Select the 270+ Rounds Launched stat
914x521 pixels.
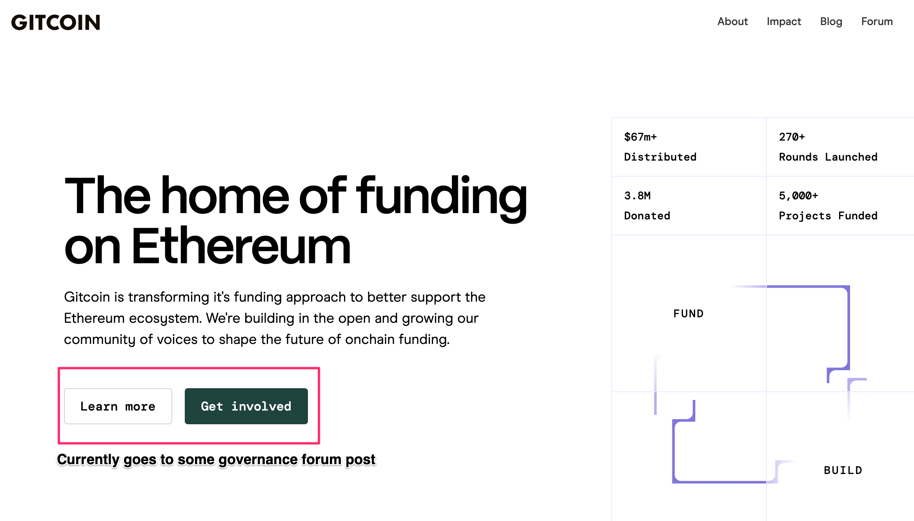coord(828,147)
